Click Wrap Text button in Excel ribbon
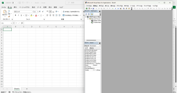The image size is (177, 93). click(x=71, y=12)
